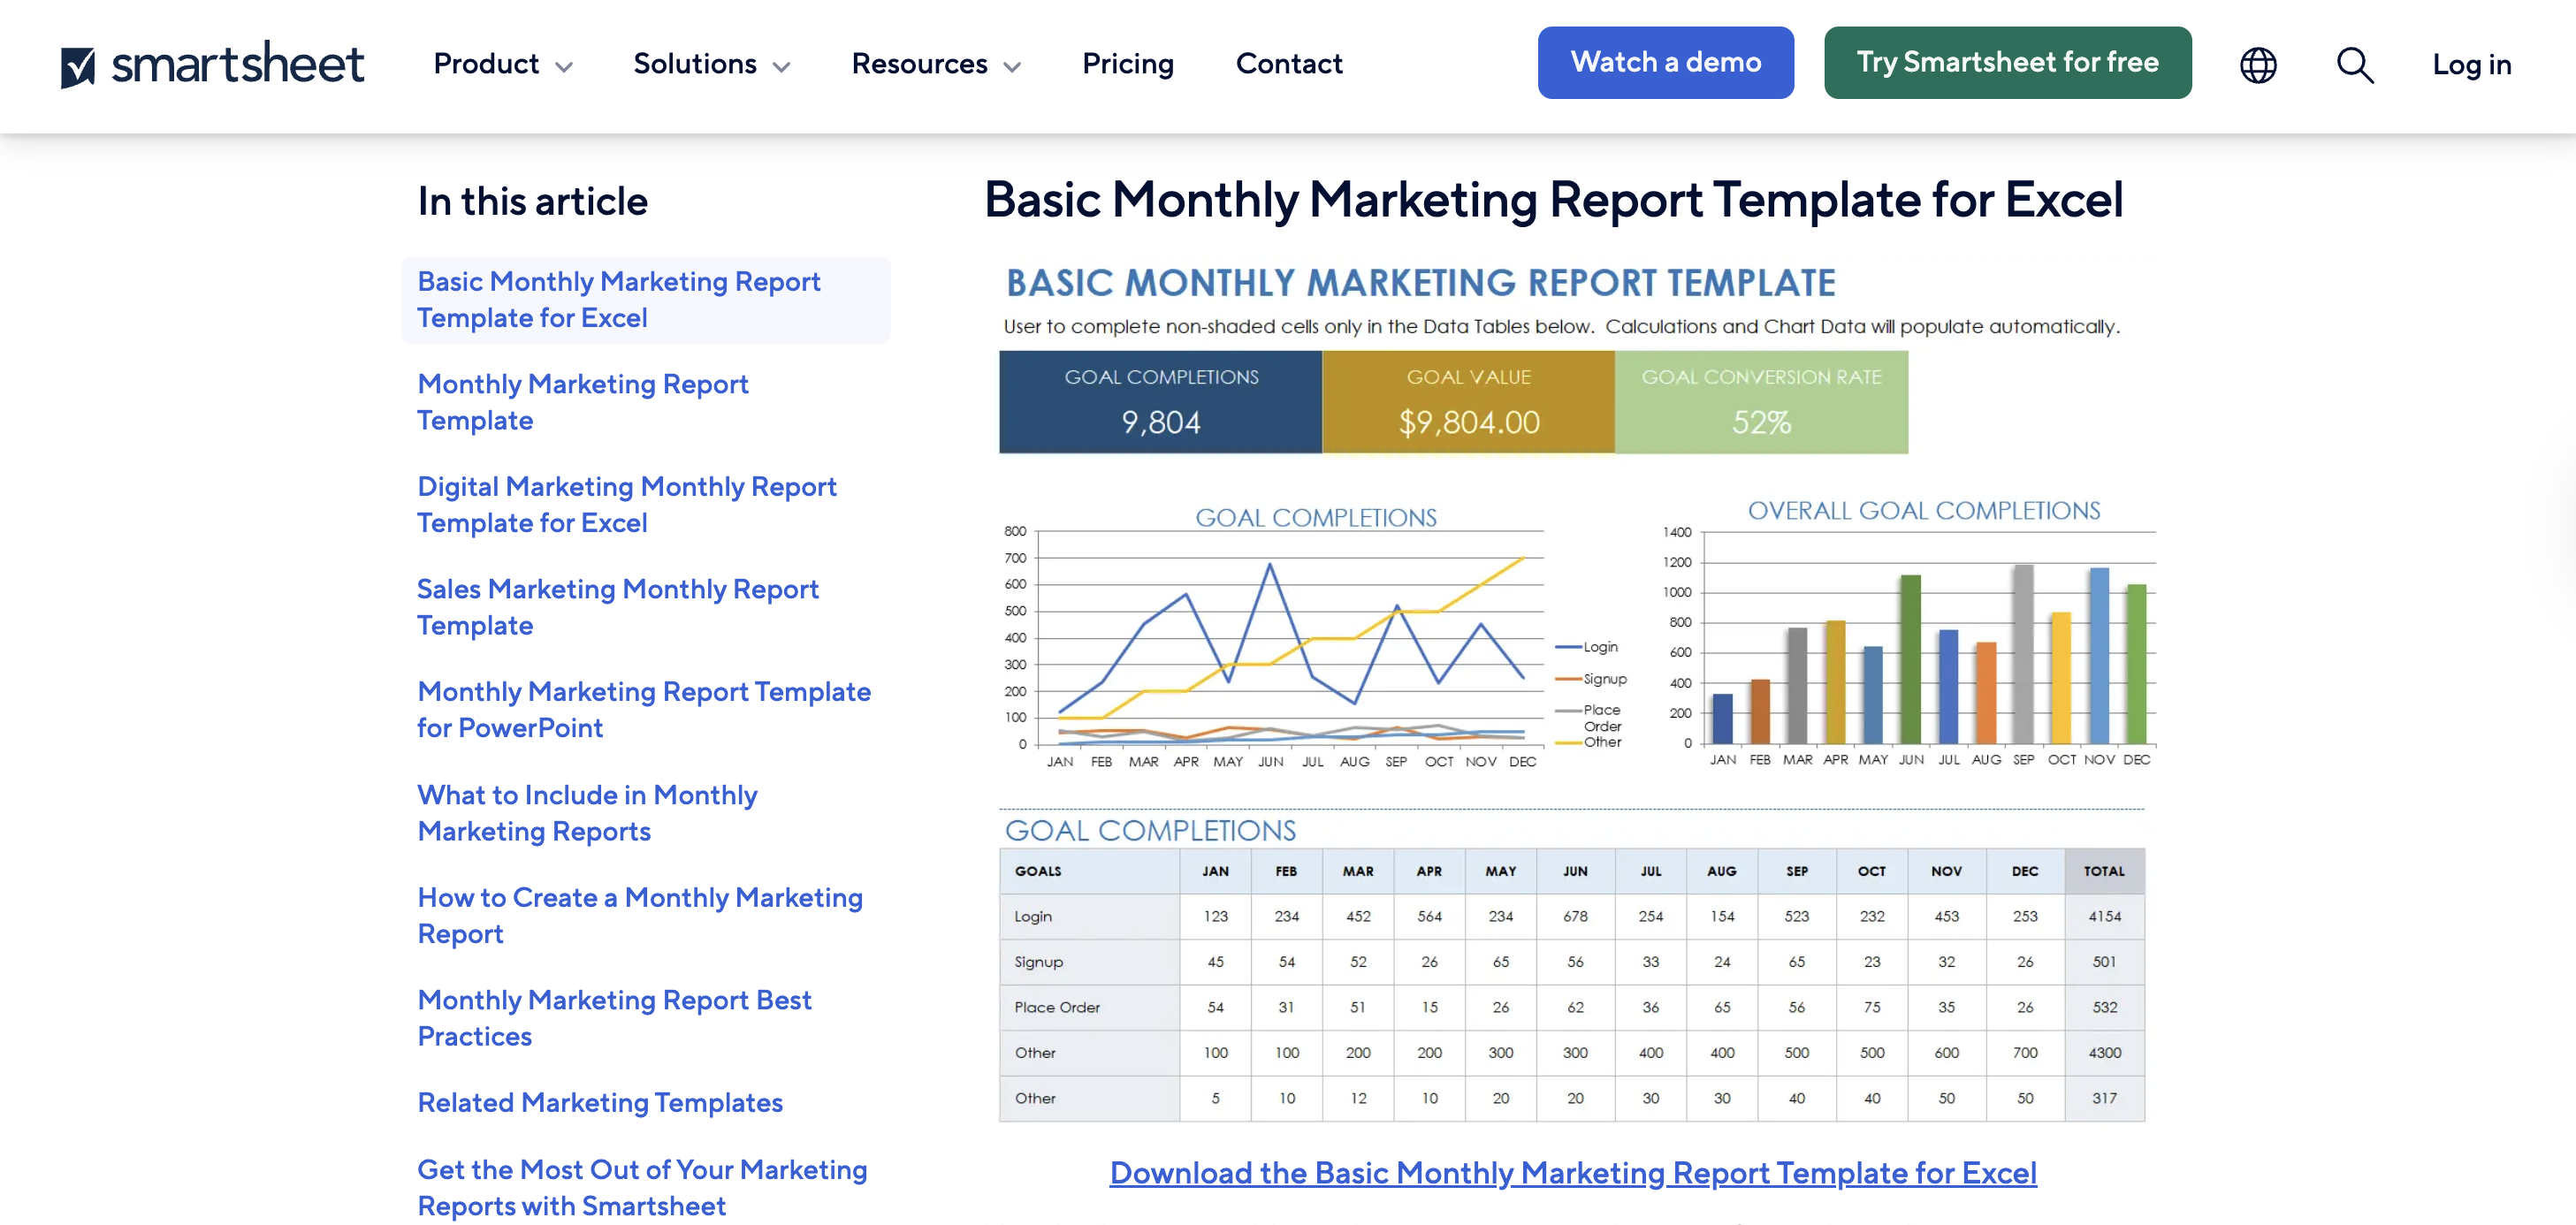
Task: Open the Solutions menu
Action: [x=712, y=64]
